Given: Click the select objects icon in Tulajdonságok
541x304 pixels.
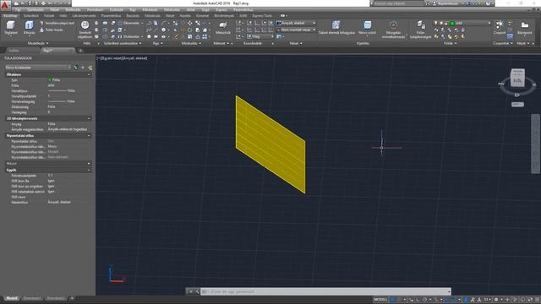Looking at the screenshot, I should pos(83,68).
